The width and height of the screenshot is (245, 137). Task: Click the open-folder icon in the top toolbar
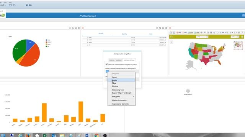(x=10, y=5)
